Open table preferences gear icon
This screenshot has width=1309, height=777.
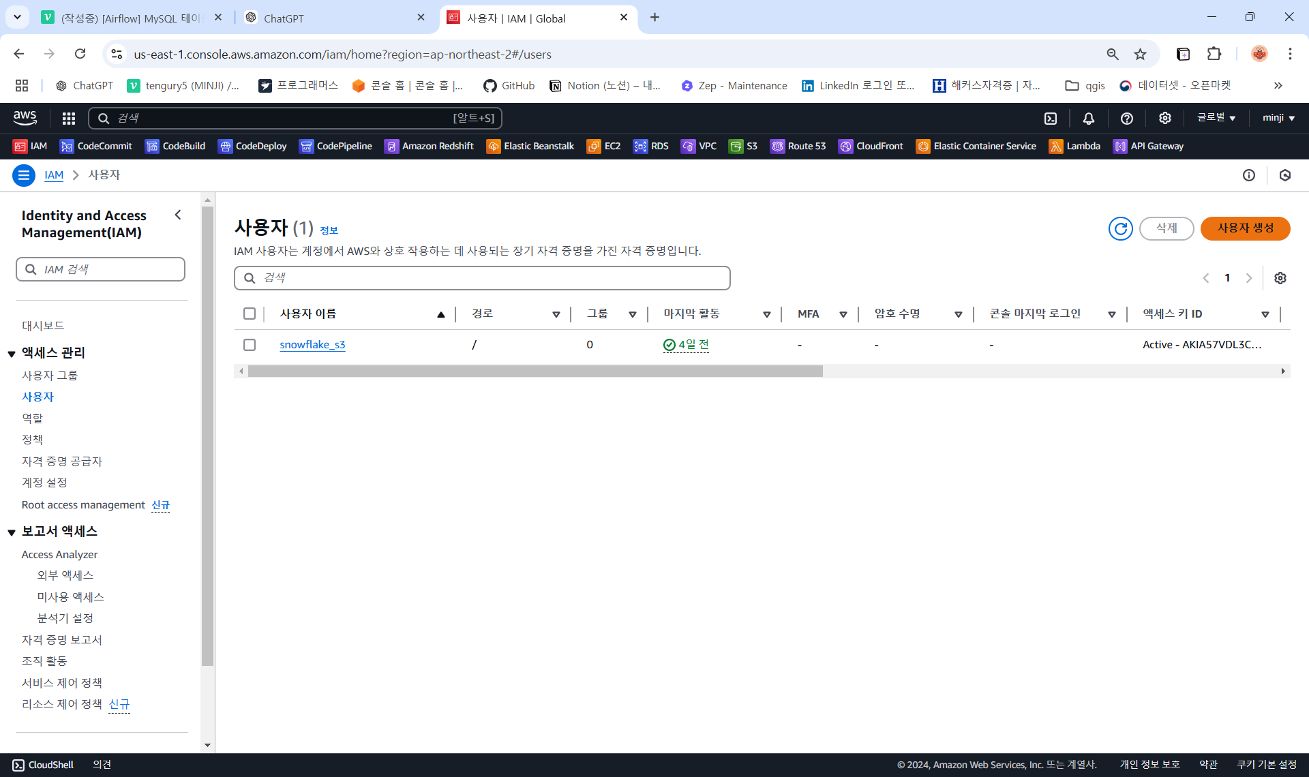coord(1280,278)
